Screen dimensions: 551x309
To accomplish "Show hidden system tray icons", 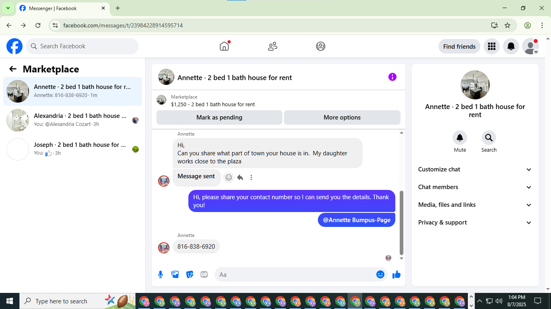I will tap(480, 301).
